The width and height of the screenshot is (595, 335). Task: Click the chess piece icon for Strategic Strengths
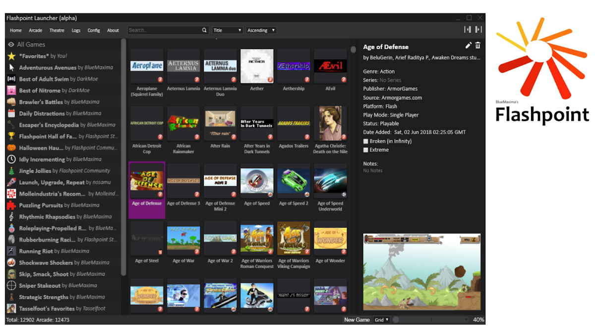click(11, 297)
